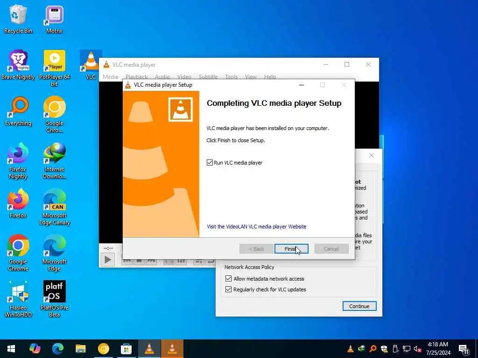Open PotPlayer 64 bit desktop shortcut
This screenshot has height=358, width=478.
click(54, 68)
